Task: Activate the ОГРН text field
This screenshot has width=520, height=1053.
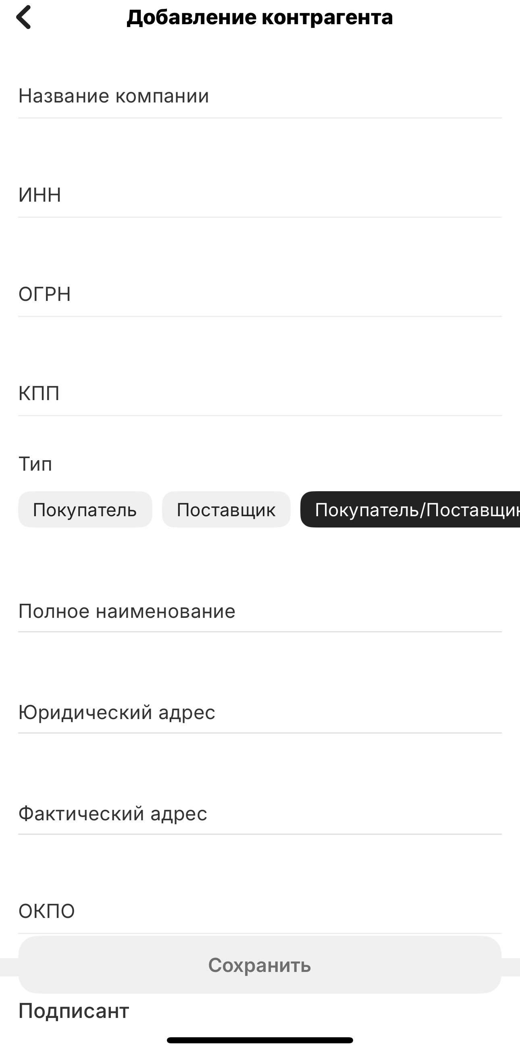Action: point(260,294)
